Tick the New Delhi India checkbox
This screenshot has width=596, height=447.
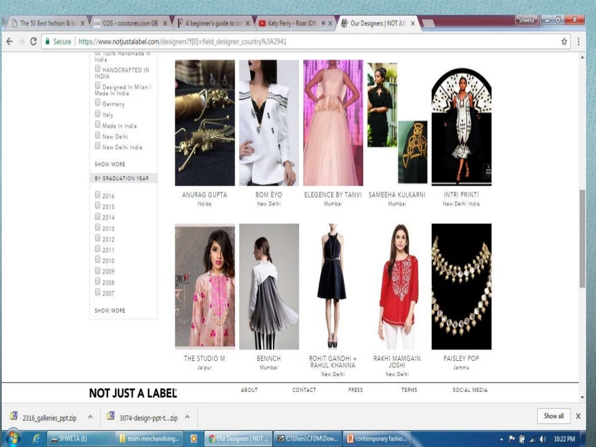point(98,146)
